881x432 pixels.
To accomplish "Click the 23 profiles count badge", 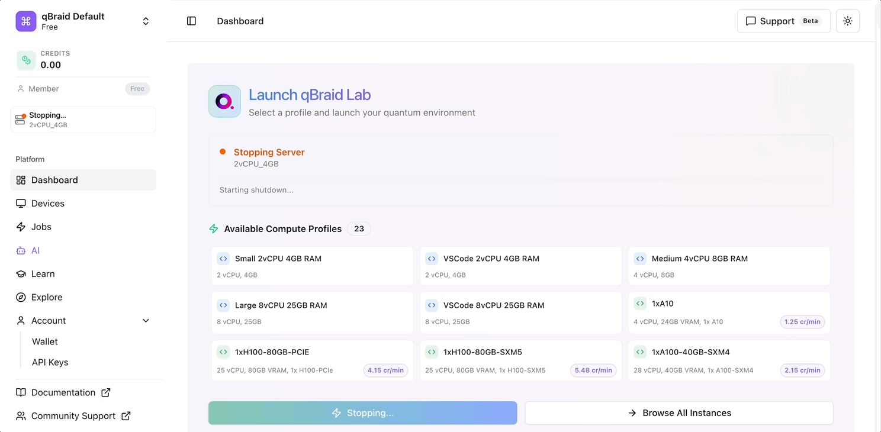I will point(359,229).
